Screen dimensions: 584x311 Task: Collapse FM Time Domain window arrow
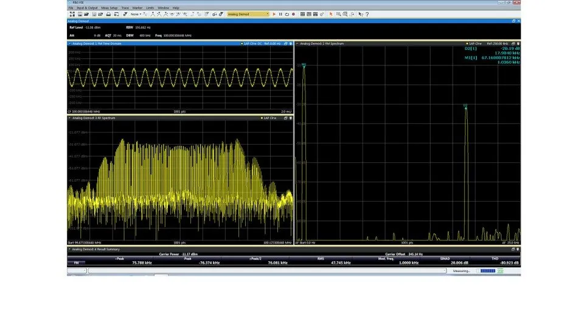(x=69, y=44)
